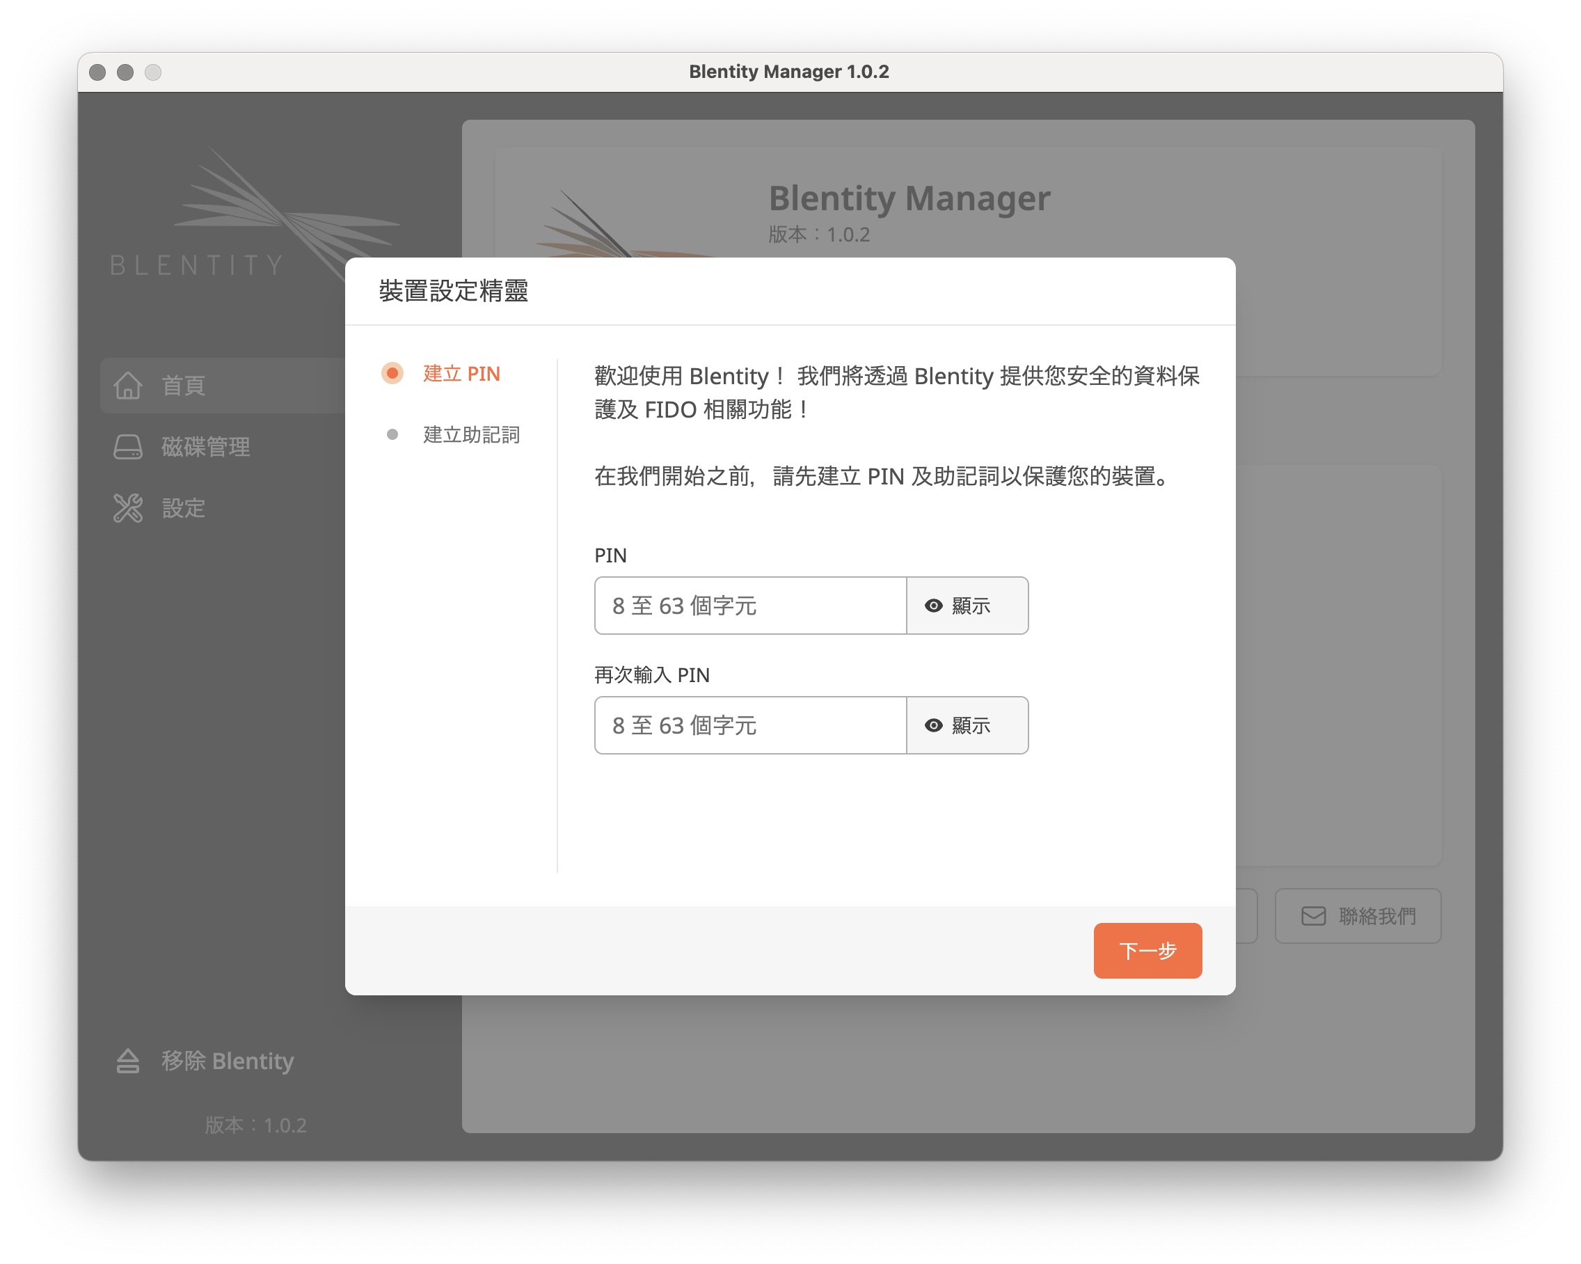Open 設定 in the sidebar
This screenshot has height=1264, width=1581.
coord(223,507)
